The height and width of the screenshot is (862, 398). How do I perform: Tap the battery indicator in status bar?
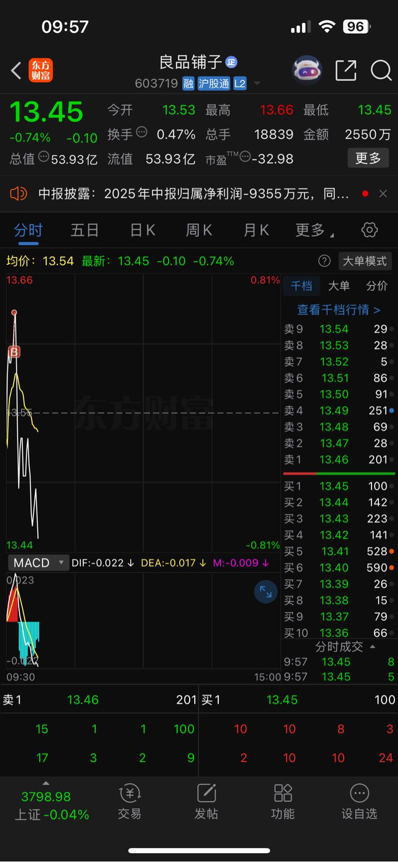pos(357,26)
